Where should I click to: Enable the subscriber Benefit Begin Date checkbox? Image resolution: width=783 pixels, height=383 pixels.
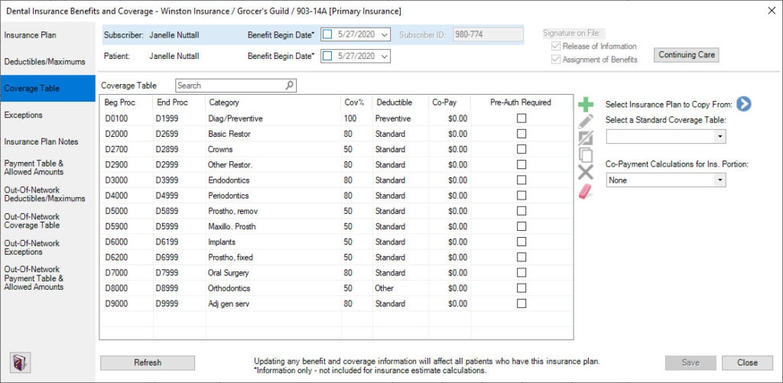[x=327, y=34]
